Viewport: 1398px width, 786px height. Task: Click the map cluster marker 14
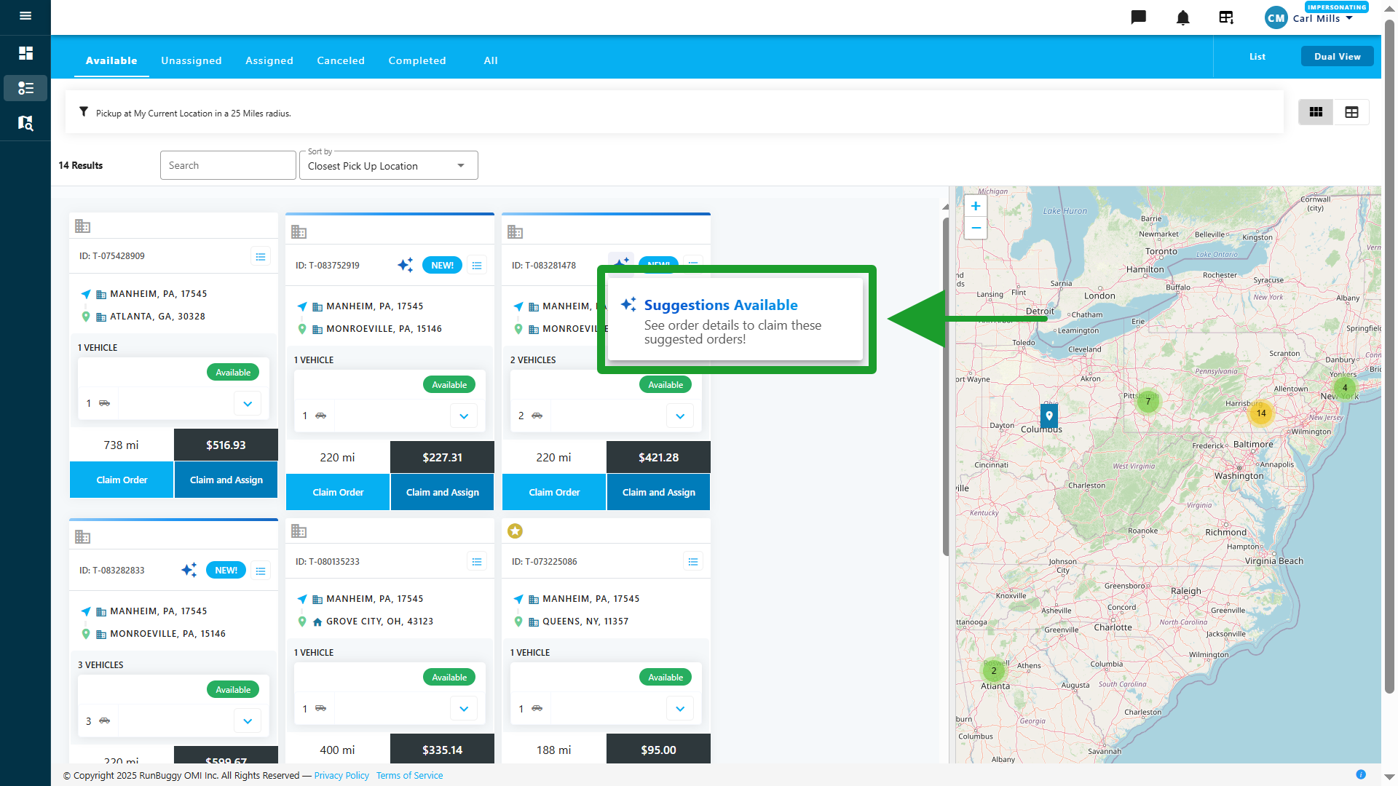pos(1261,413)
